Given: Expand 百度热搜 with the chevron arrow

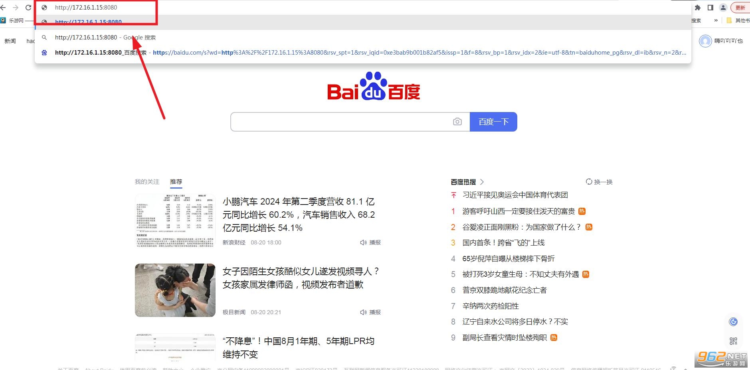Looking at the screenshot, I should click(482, 182).
